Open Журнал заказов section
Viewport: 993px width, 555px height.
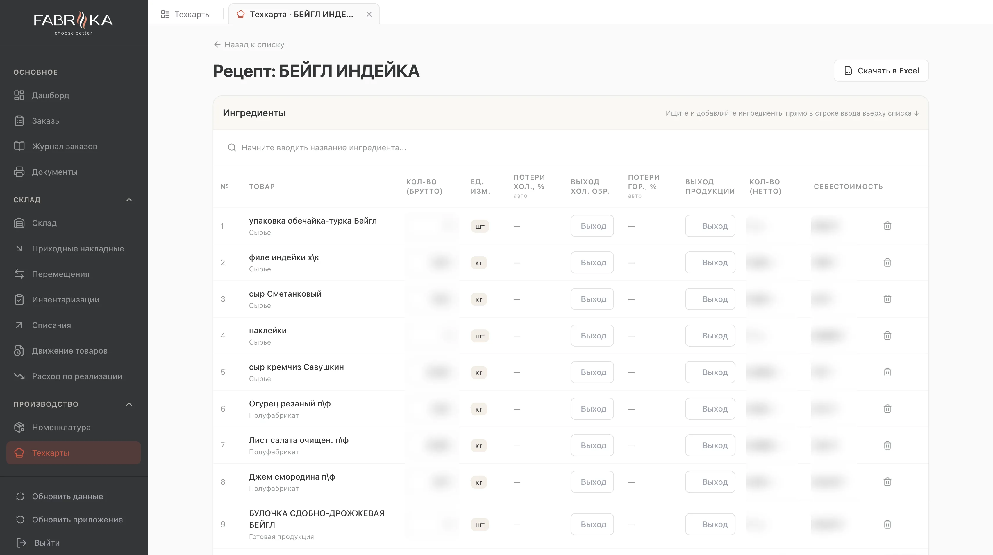click(x=73, y=146)
